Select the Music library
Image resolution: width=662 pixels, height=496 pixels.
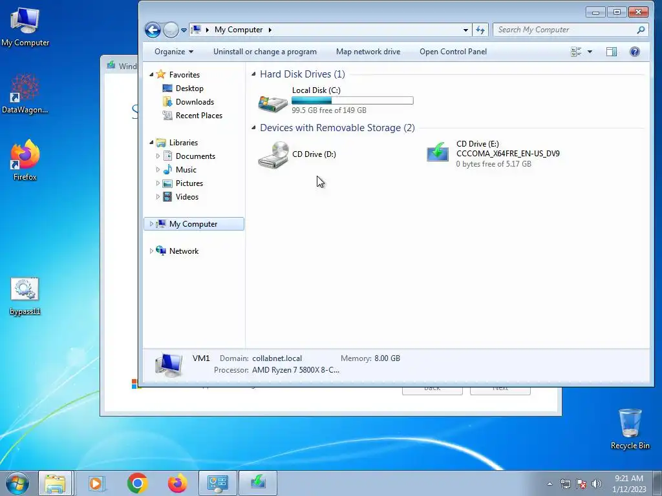[x=186, y=170]
